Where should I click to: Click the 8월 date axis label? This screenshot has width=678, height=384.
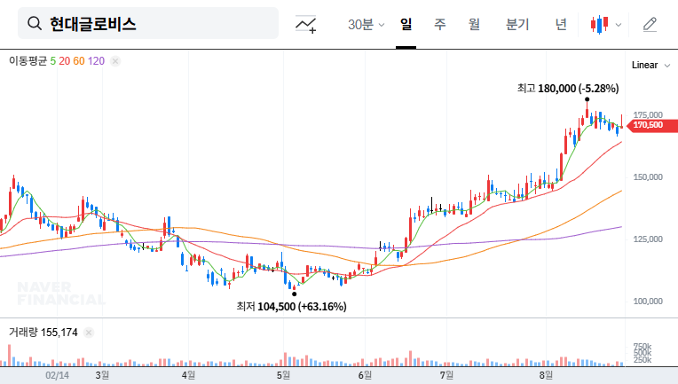[546, 375]
